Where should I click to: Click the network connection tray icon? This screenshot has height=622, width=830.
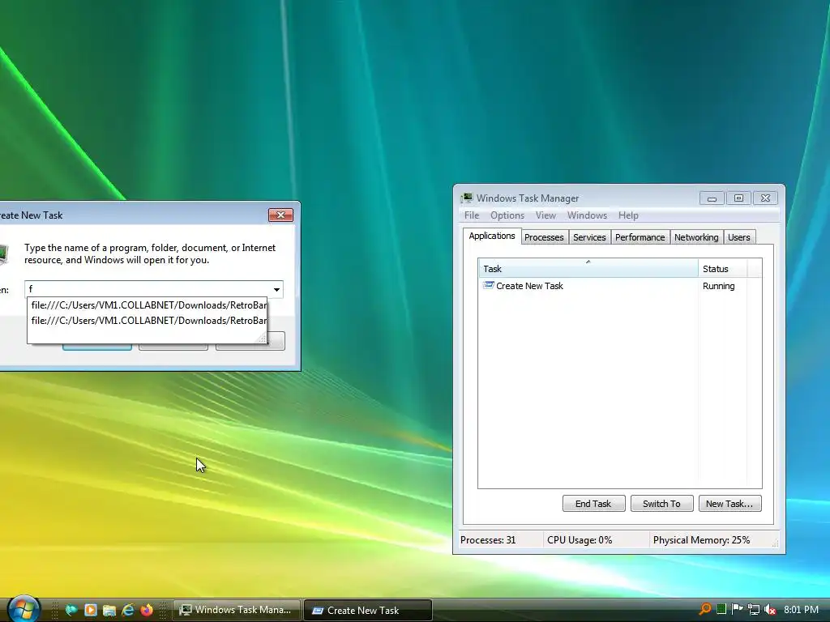click(x=754, y=610)
